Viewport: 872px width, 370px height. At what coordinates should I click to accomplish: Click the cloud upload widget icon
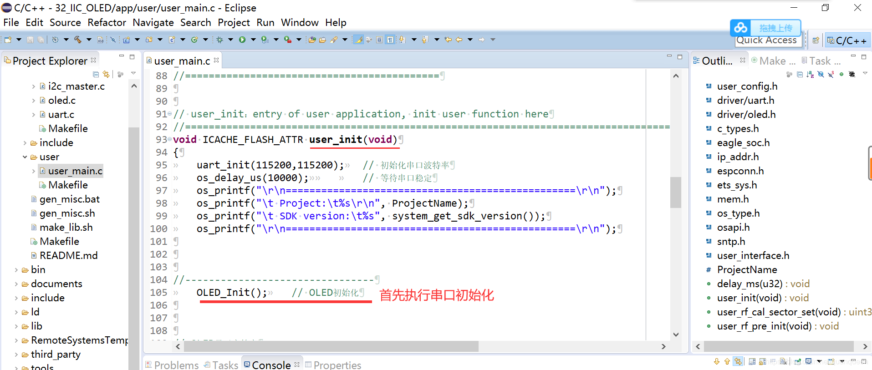coord(741,28)
